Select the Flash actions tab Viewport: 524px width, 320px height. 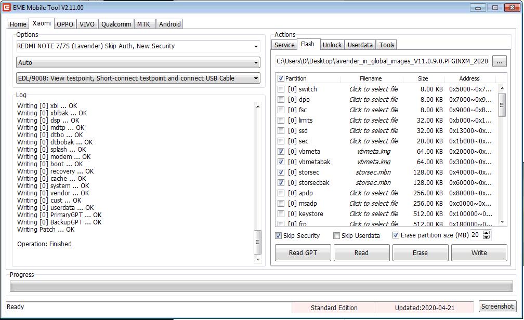307,44
